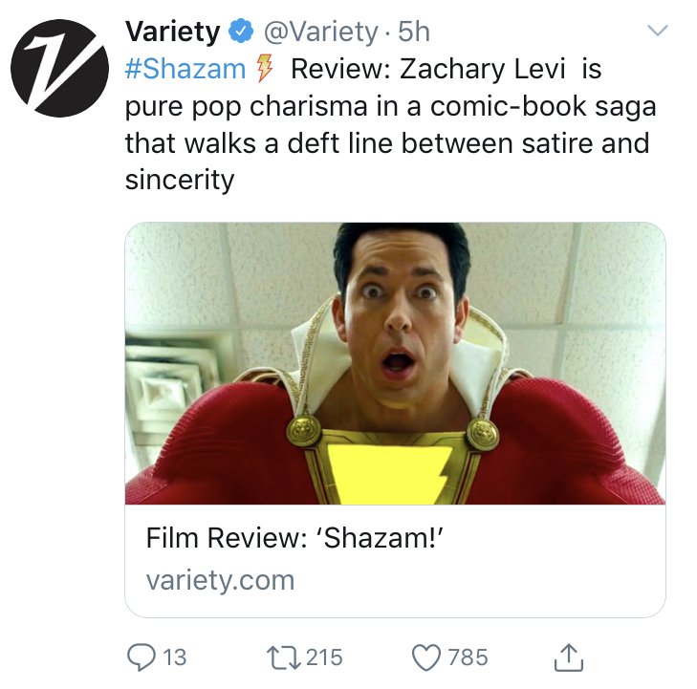The height and width of the screenshot is (689, 697).
Task: Open the 5h timestamp link
Action: pyautogui.click(x=414, y=32)
